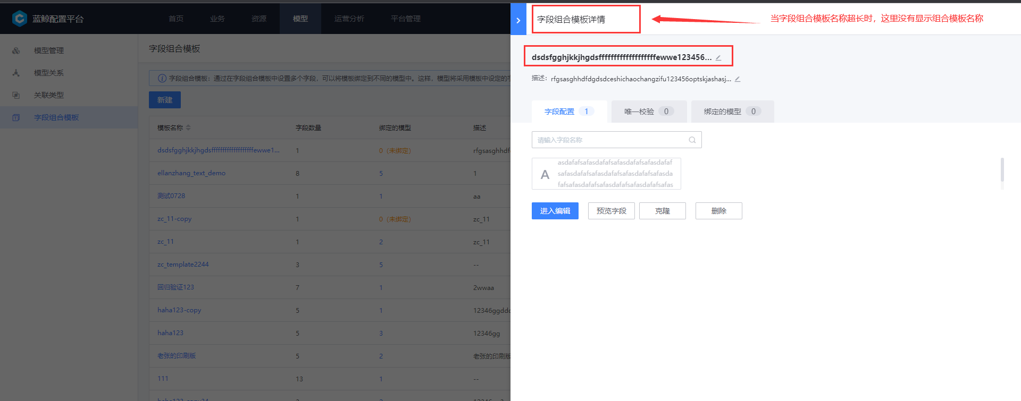
Task: Open the 测试0728 template link
Action: click(x=171, y=196)
